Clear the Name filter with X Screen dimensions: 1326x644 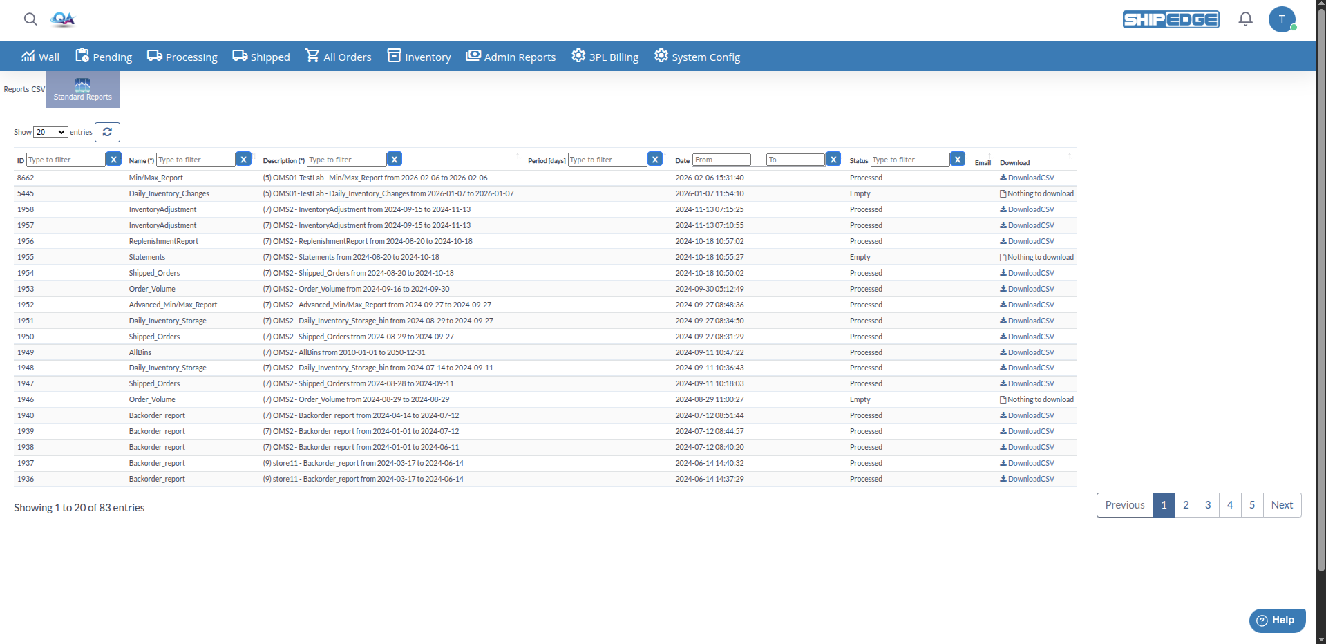(x=243, y=159)
